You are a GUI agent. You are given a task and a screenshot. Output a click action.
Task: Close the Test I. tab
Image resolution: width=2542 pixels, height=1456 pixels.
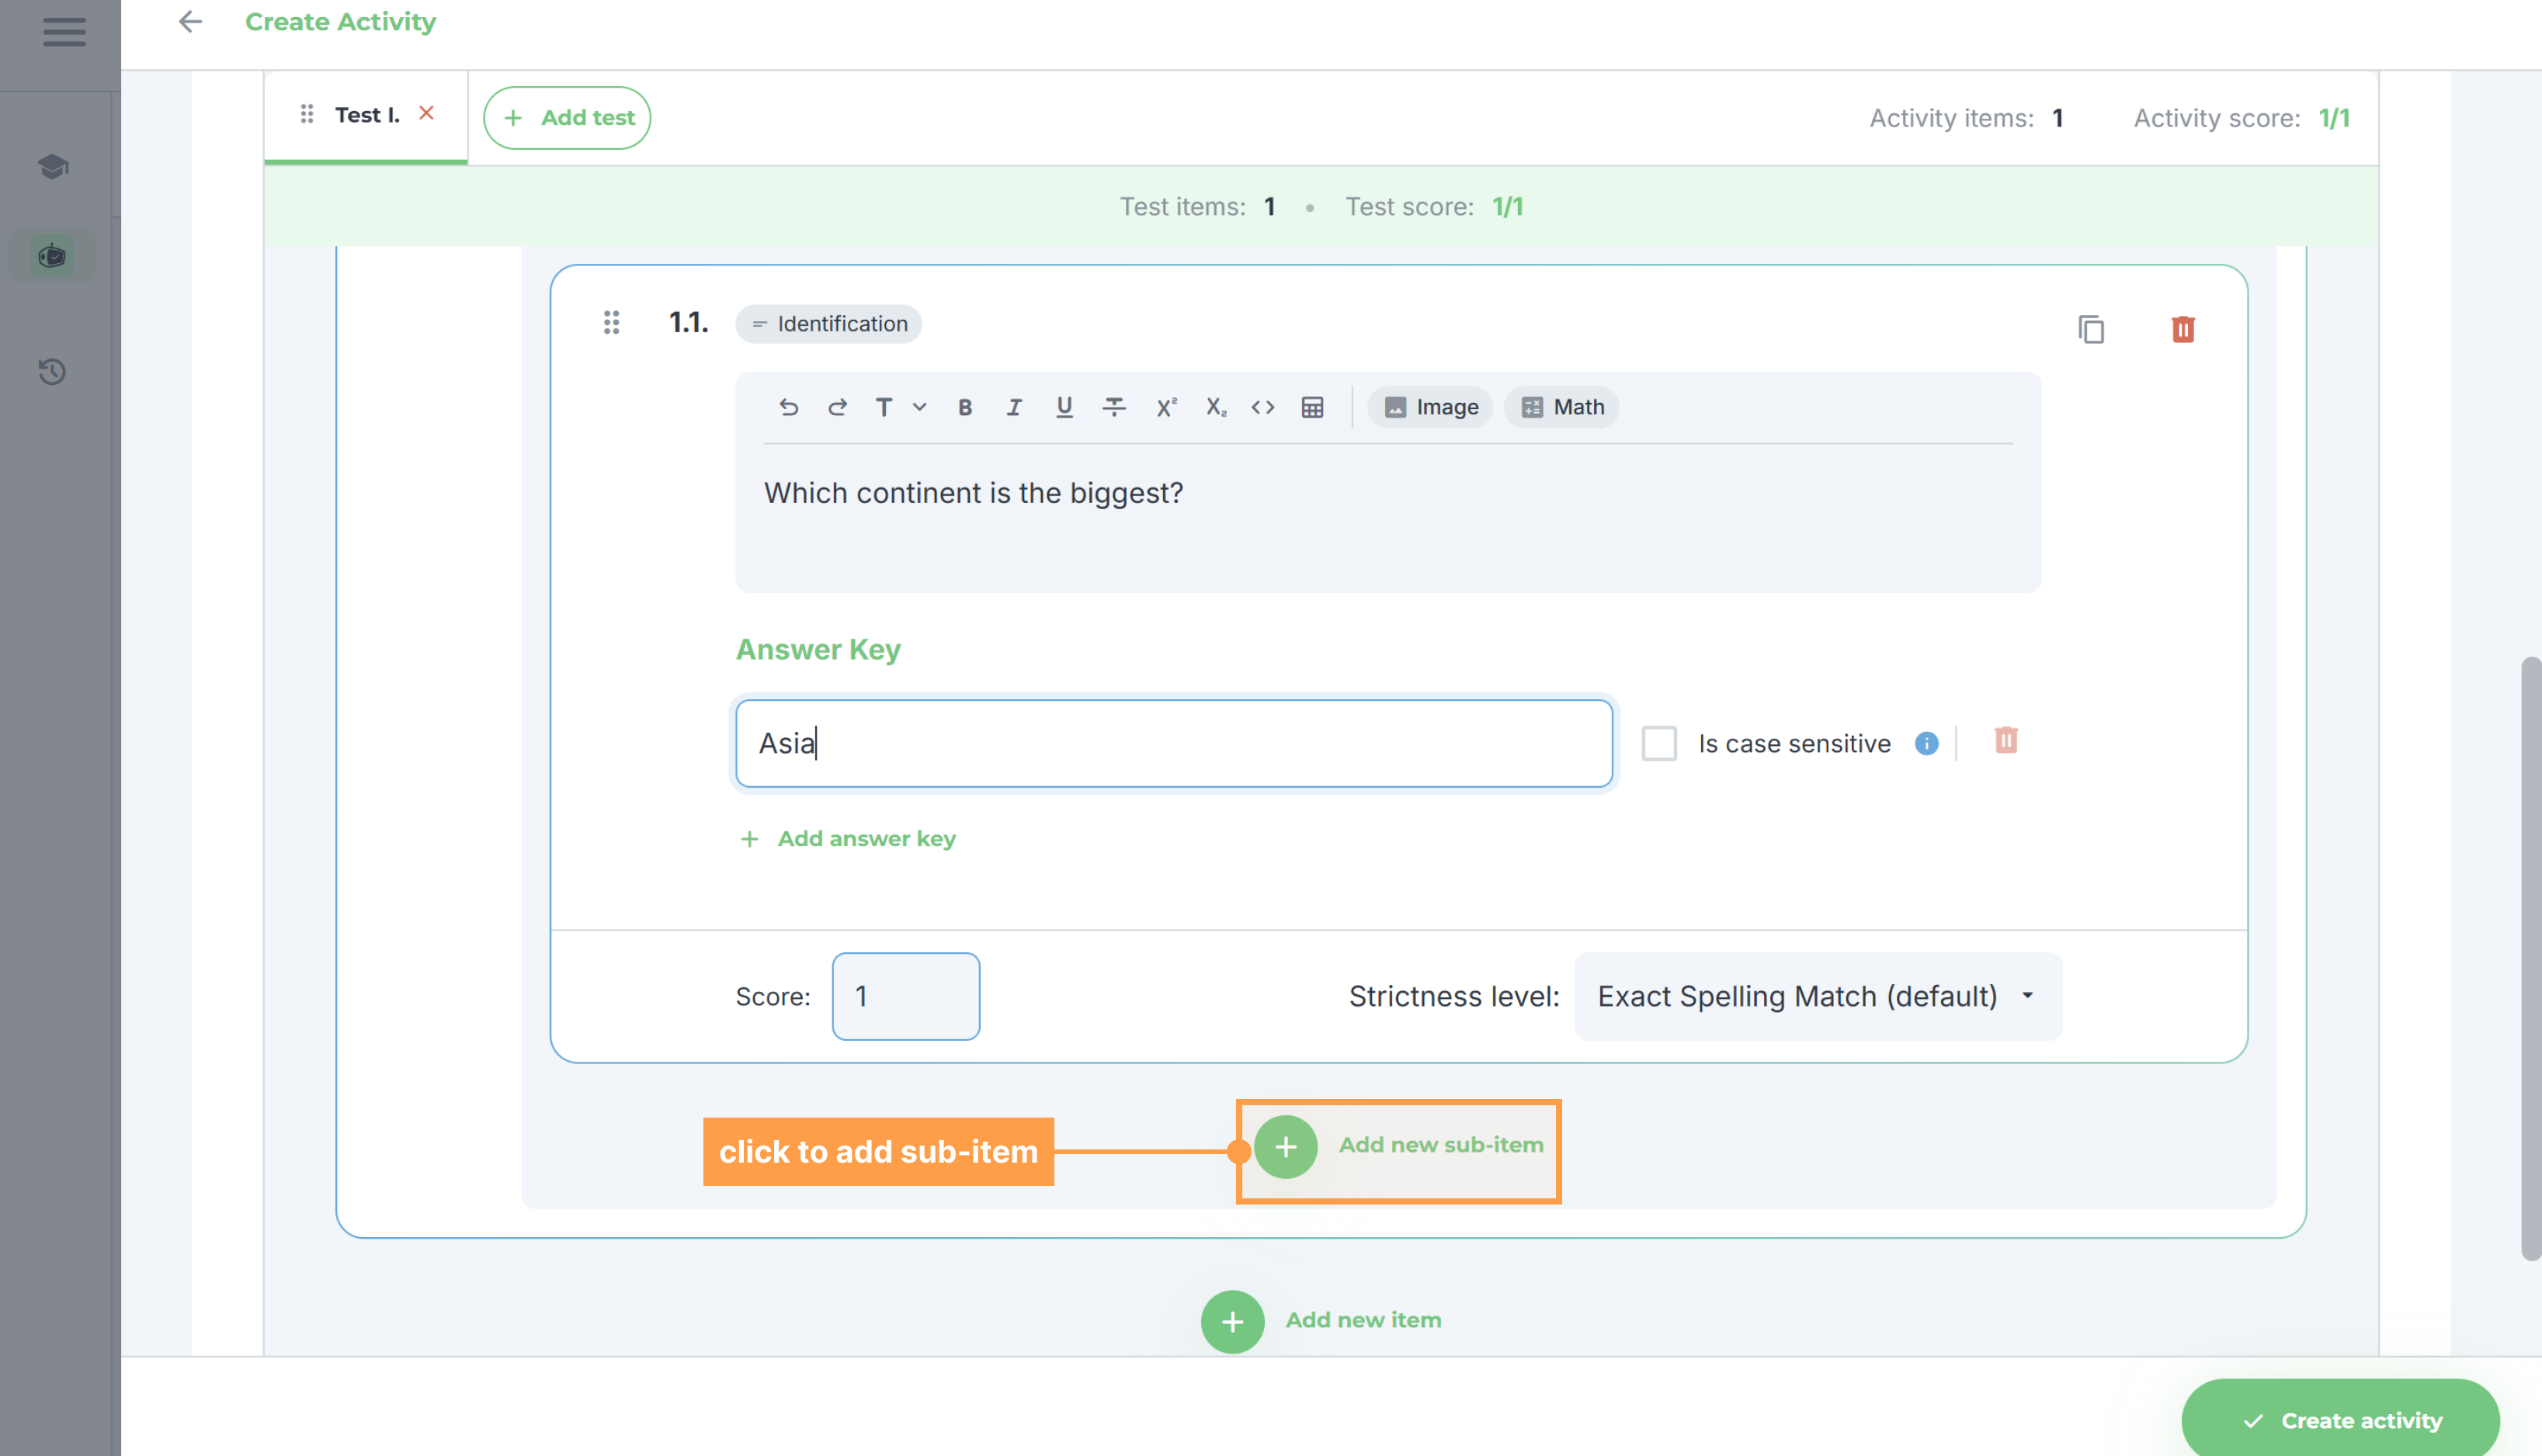pyautogui.click(x=426, y=113)
